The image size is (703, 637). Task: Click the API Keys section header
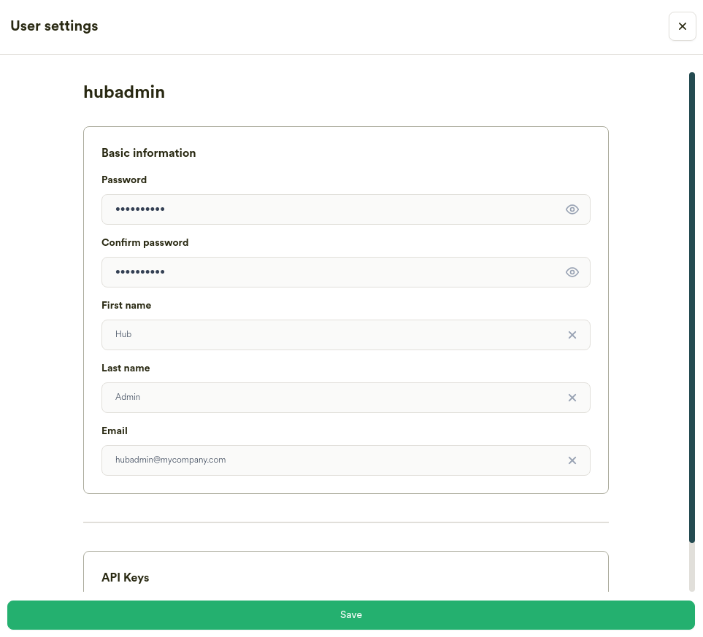coord(125,577)
